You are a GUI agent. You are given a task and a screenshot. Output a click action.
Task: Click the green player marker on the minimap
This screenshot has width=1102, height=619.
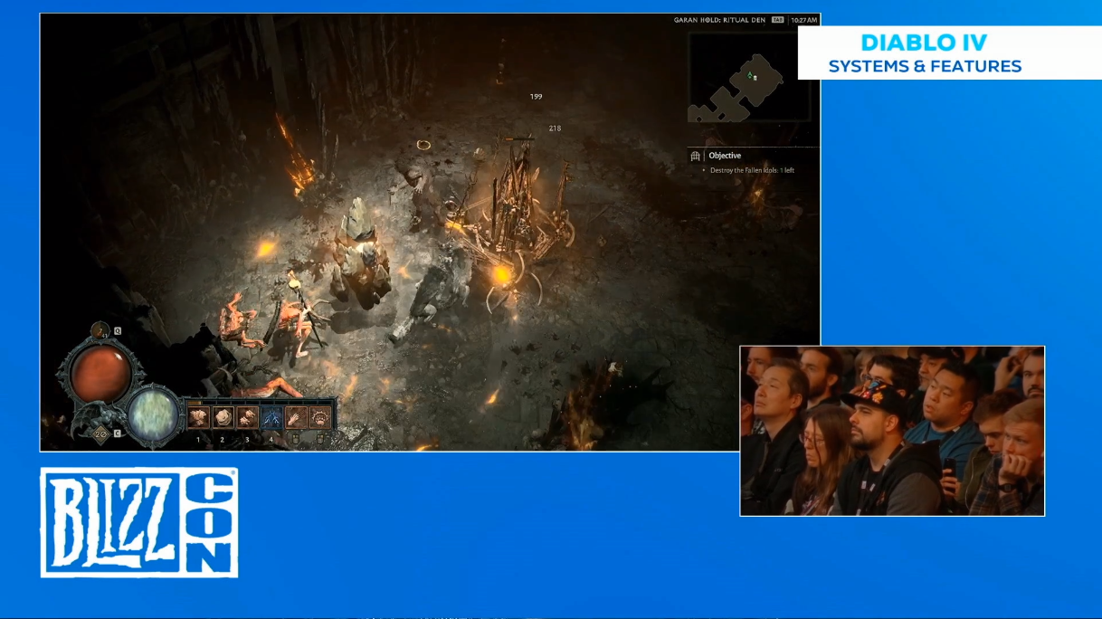tap(750, 75)
